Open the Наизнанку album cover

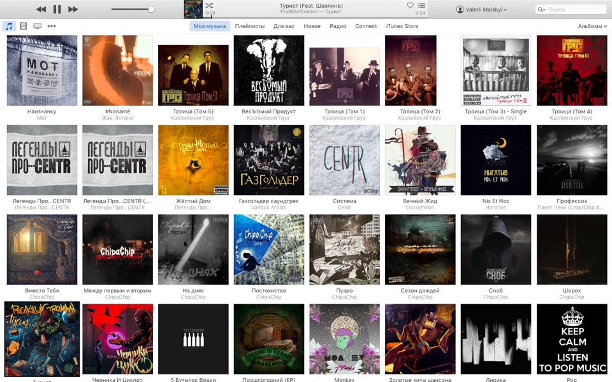[x=42, y=70]
